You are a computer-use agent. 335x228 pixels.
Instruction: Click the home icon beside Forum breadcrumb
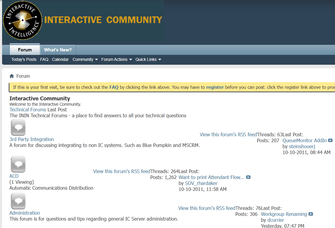[x=12, y=76]
